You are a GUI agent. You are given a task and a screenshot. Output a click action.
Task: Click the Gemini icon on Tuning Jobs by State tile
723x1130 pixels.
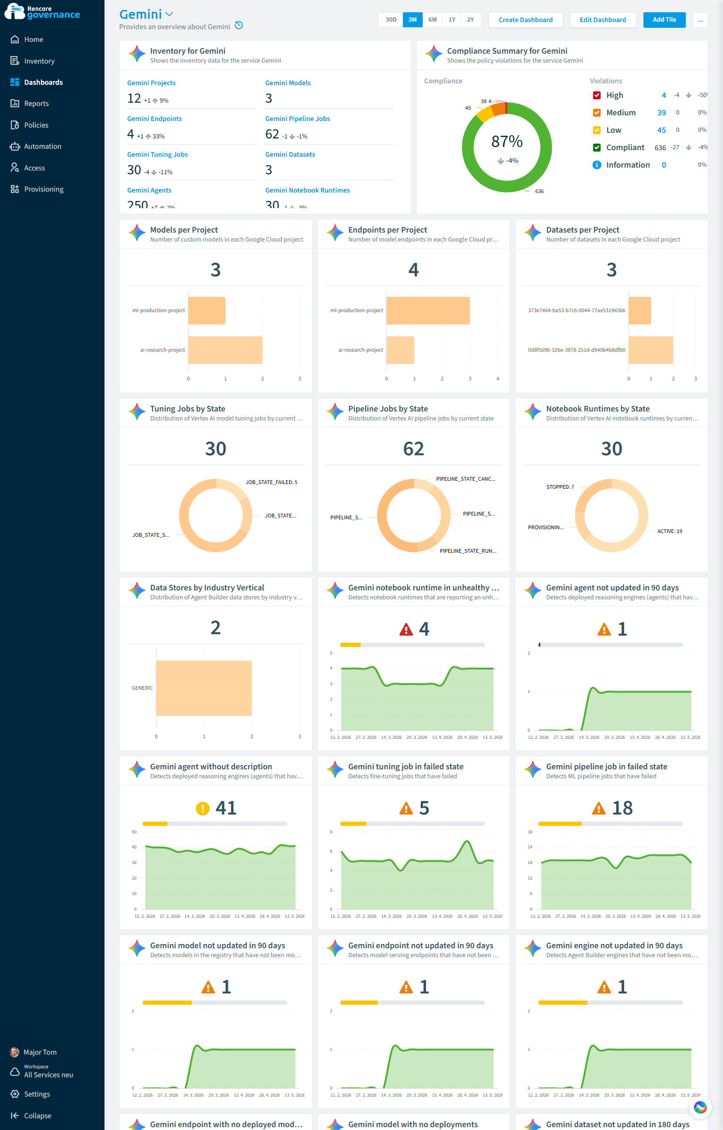pos(137,412)
